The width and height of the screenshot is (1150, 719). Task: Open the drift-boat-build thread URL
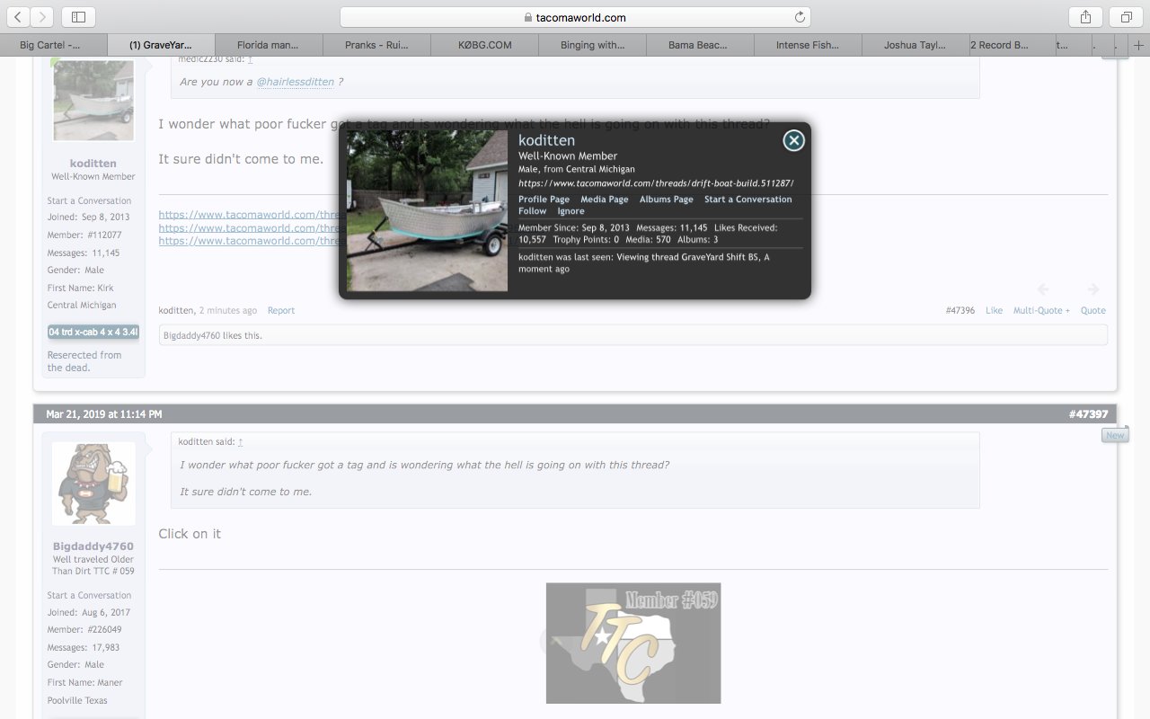point(656,183)
